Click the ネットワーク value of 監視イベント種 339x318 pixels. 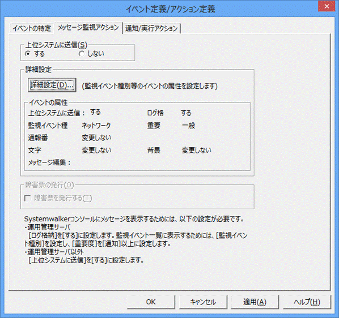(x=96, y=126)
